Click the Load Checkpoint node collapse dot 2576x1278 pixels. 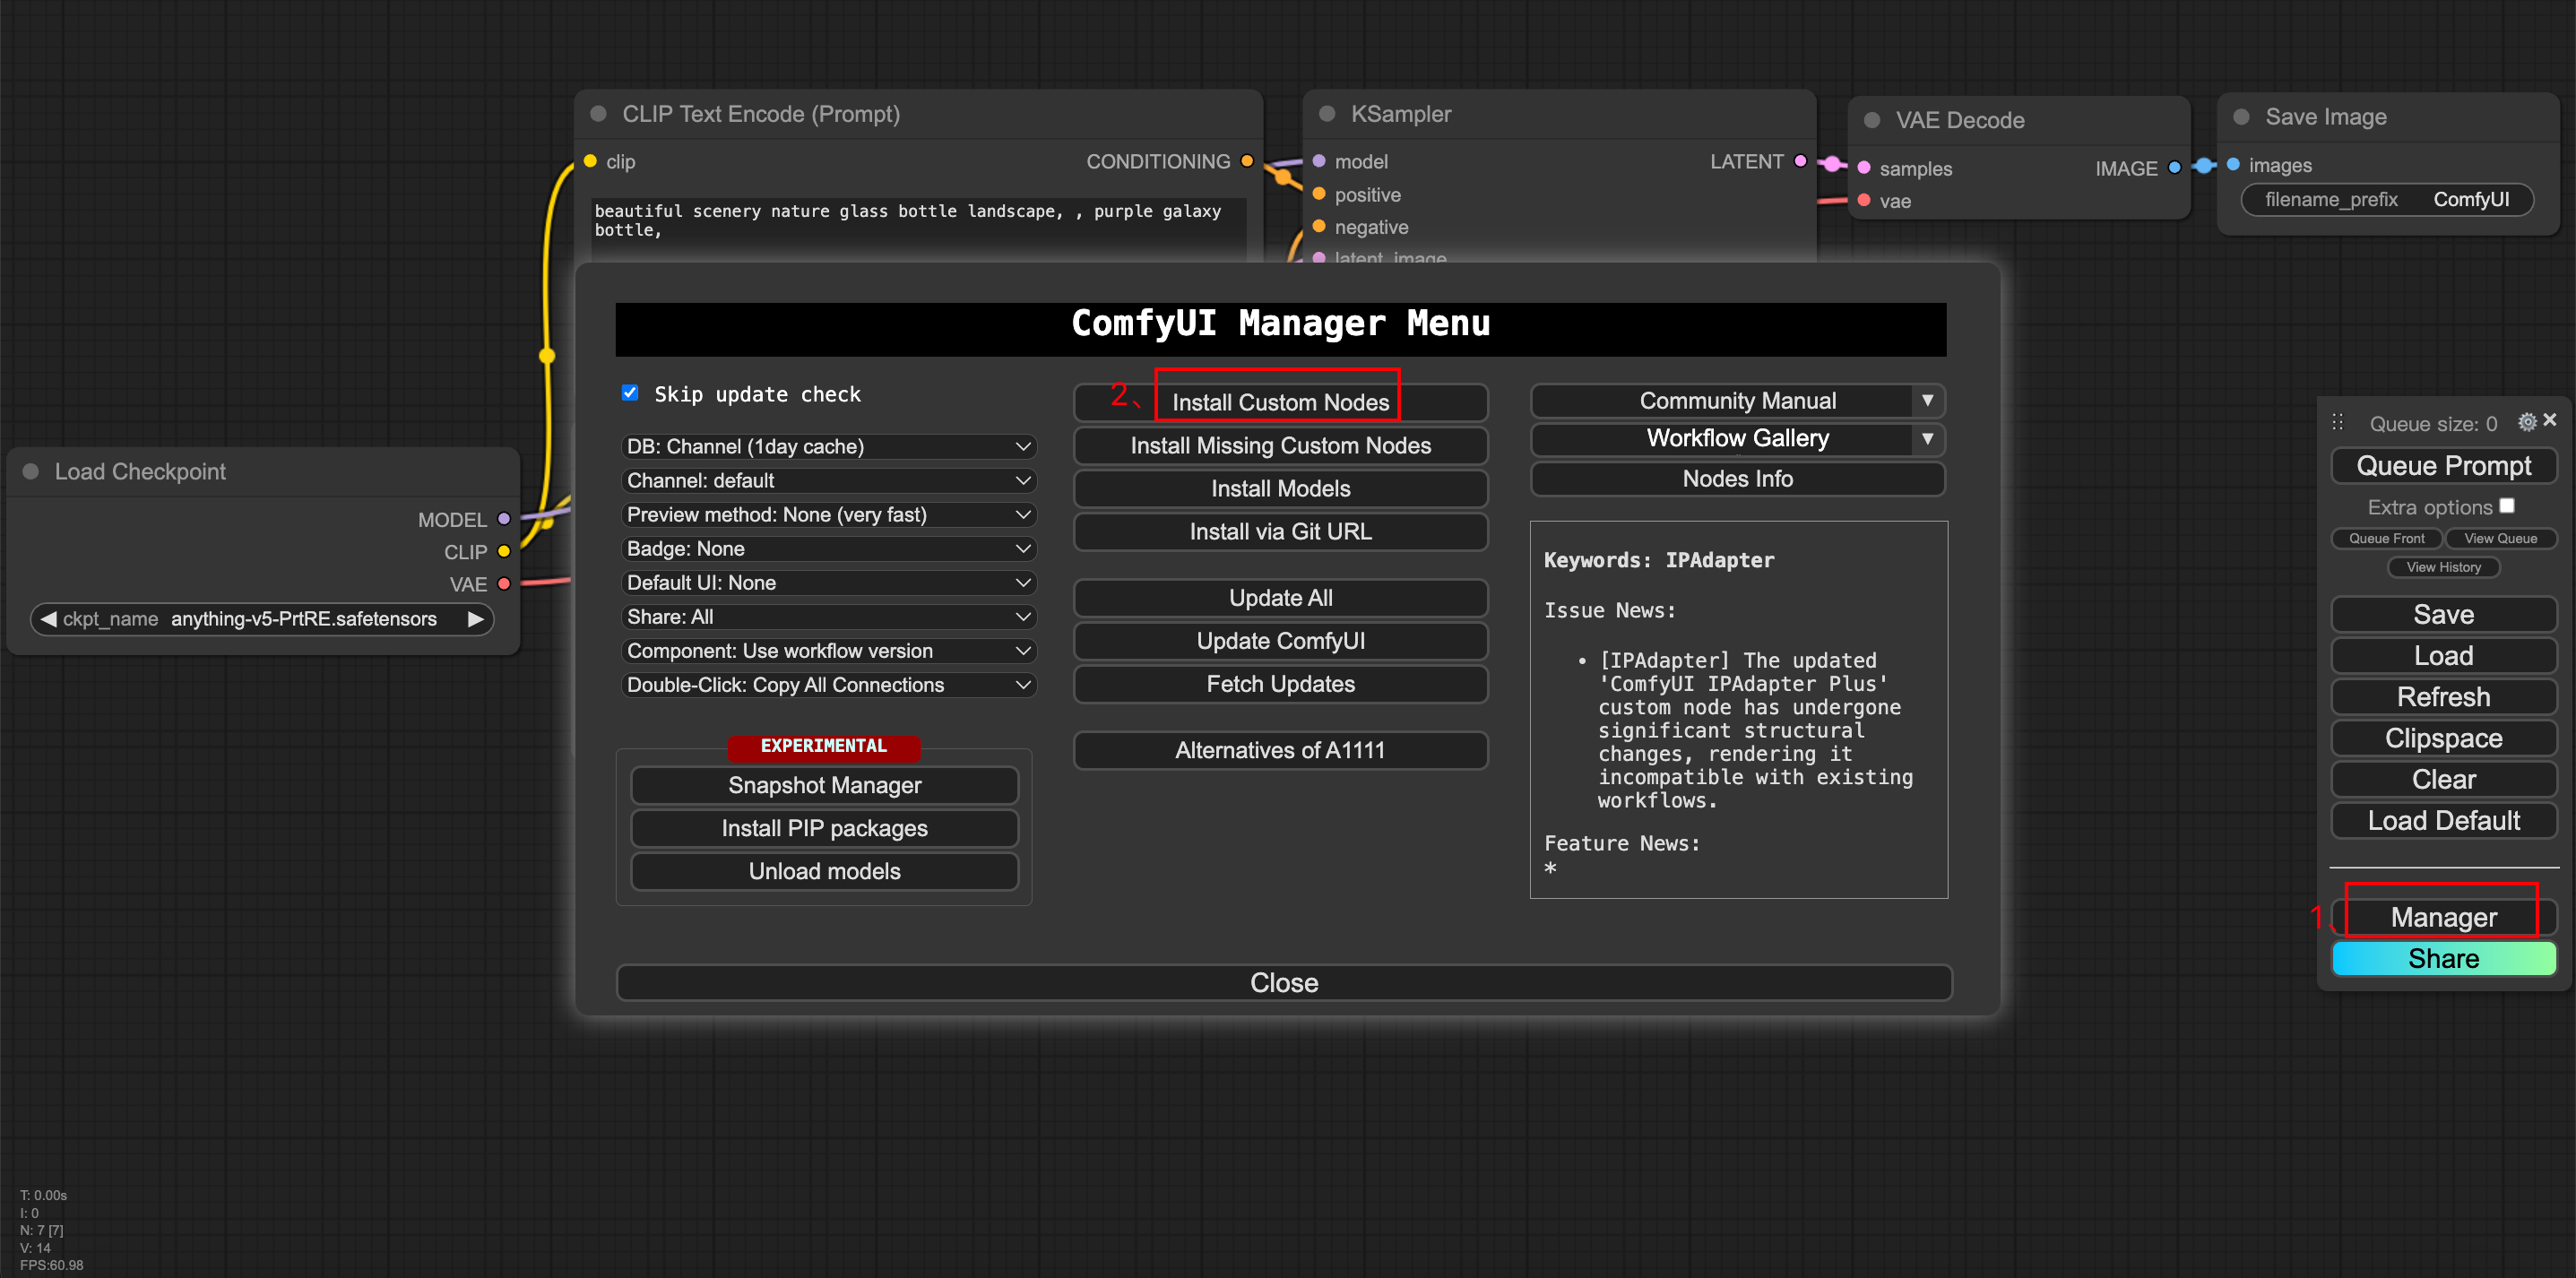[x=31, y=471]
